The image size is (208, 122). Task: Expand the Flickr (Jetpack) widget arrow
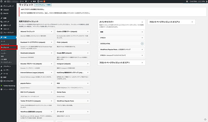pyautogui.click(x=88, y=42)
